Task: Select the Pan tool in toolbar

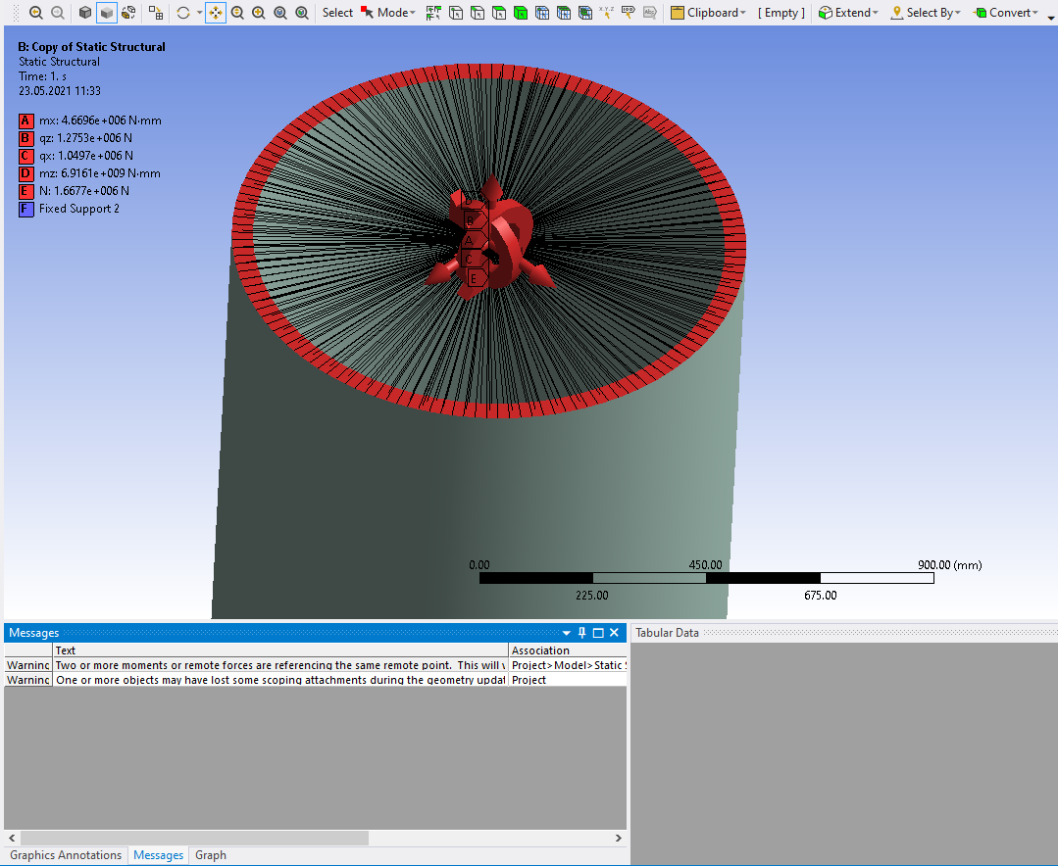Action: (x=216, y=13)
